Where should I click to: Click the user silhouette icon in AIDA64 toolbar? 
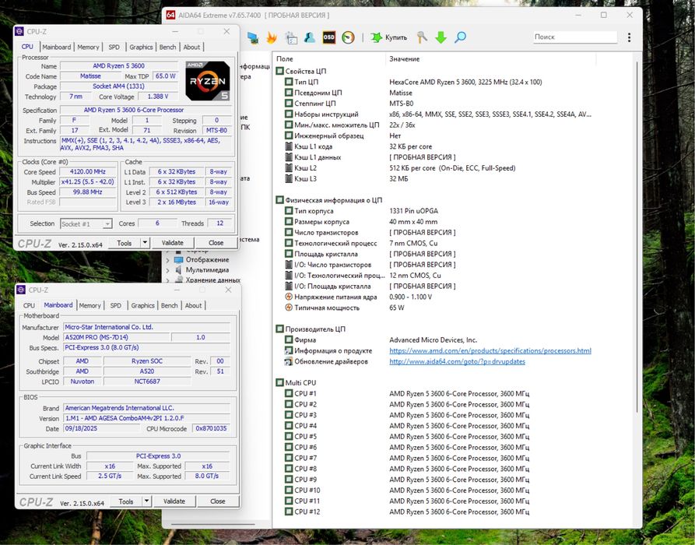point(310,37)
